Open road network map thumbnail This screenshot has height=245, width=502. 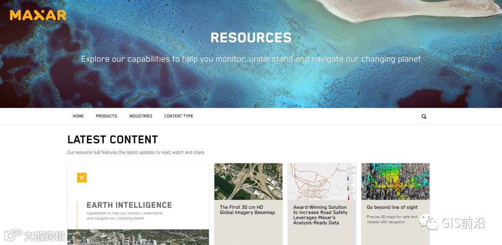pos(322,181)
